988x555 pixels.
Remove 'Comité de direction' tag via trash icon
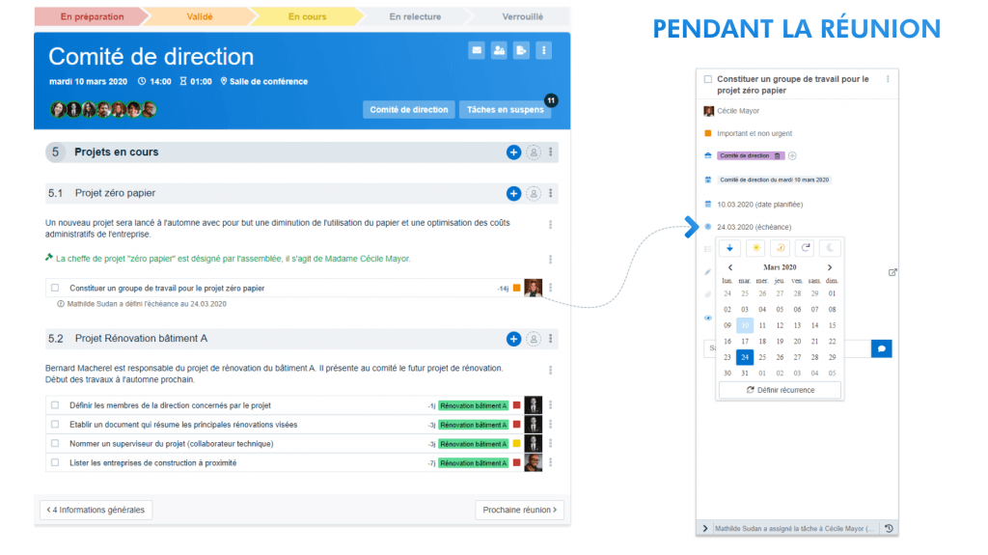pos(777,155)
